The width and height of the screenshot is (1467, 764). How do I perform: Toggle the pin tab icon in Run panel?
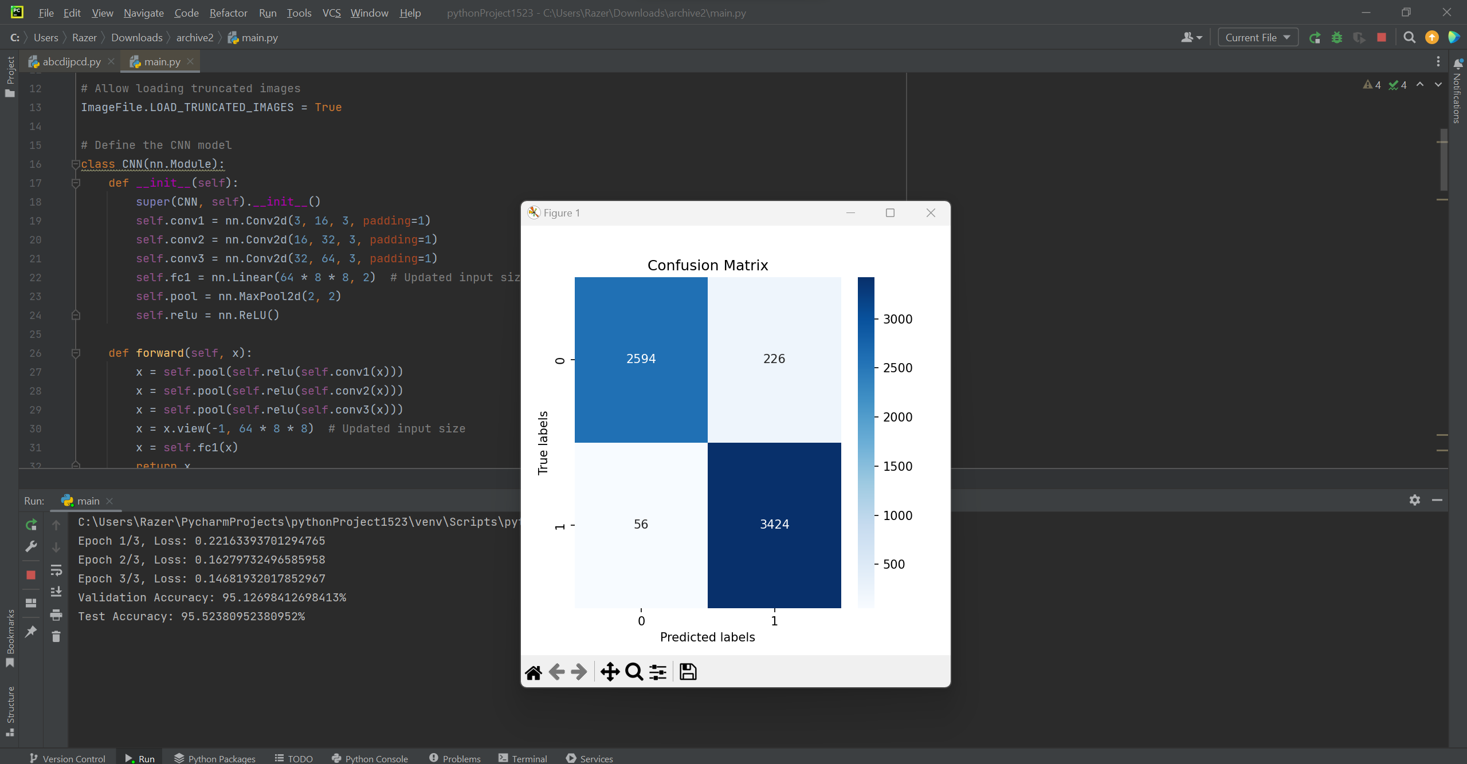point(32,632)
